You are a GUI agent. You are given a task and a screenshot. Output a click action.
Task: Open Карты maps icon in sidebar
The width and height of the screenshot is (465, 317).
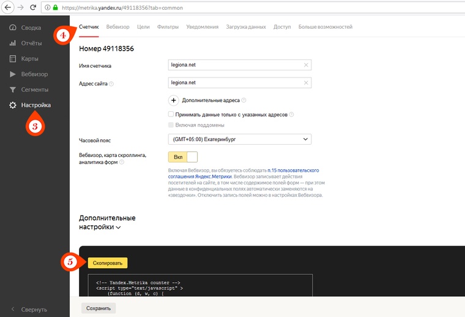[12, 59]
